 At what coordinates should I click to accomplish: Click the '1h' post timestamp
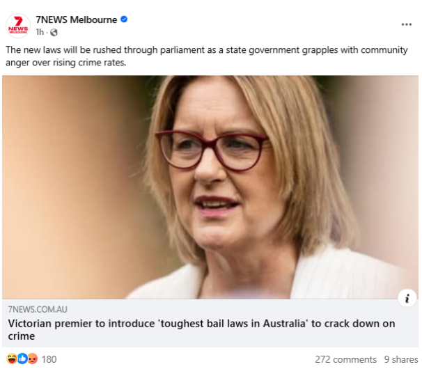[40, 32]
